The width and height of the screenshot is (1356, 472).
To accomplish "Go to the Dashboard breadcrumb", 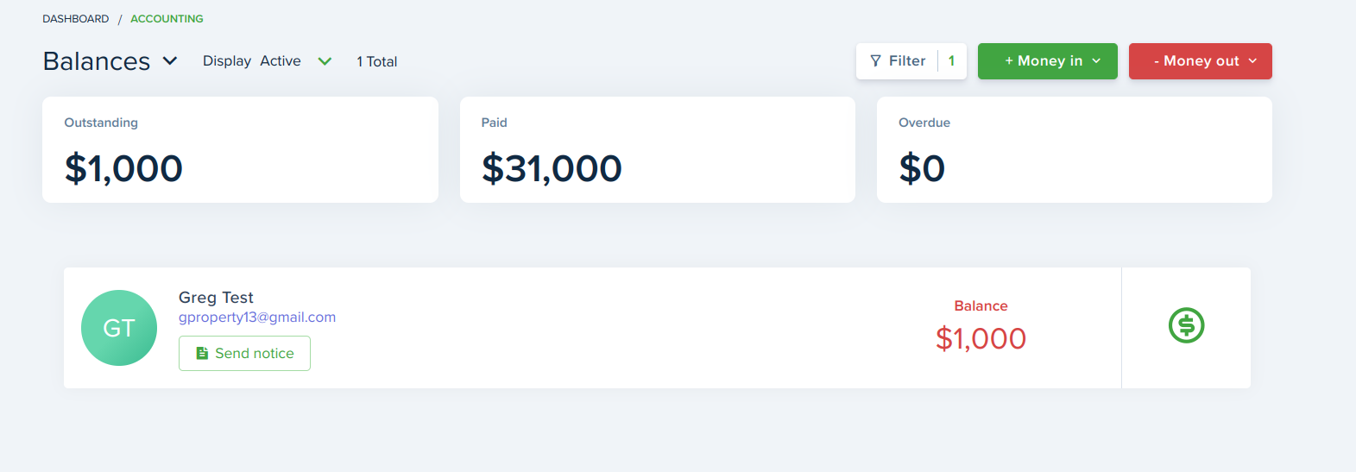I will click(x=76, y=18).
